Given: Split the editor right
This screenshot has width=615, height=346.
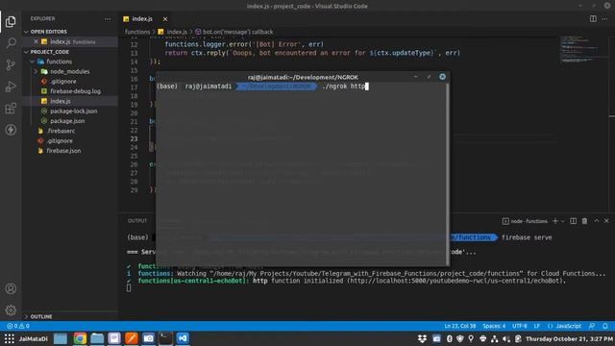Looking at the screenshot, I should click(593, 19).
